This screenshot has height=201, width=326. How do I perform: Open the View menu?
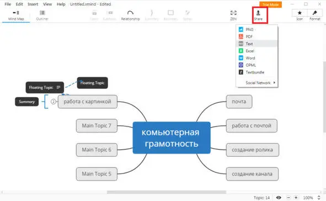point(47,4)
